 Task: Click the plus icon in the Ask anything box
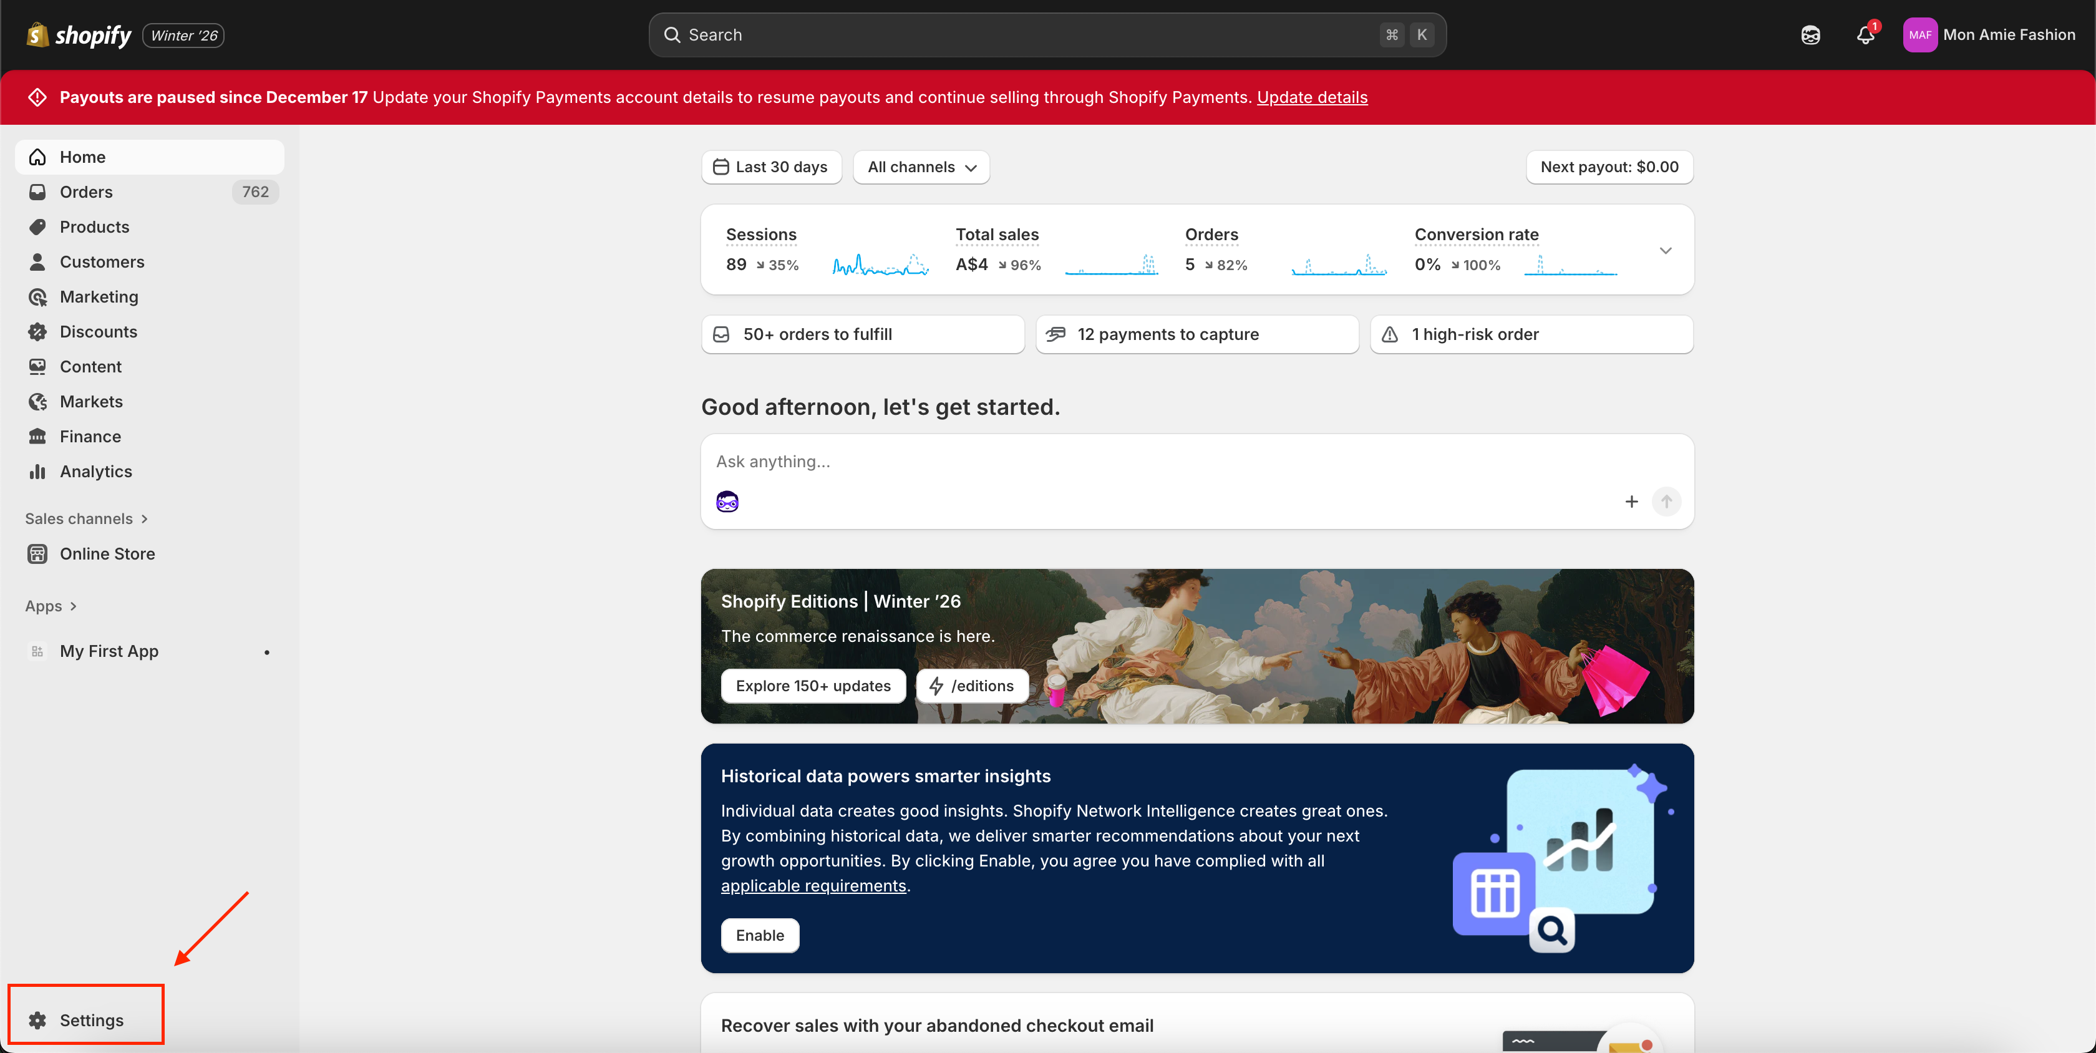tap(1631, 502)
